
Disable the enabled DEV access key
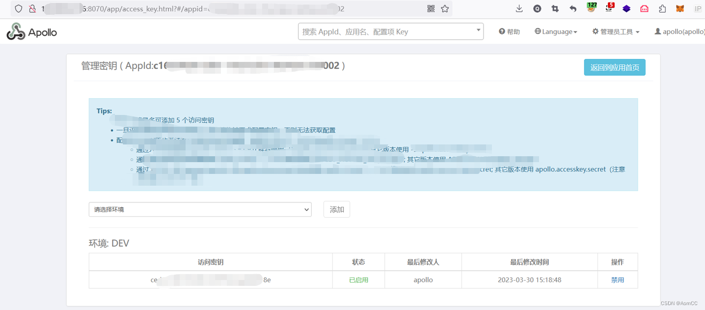(617, 280)
